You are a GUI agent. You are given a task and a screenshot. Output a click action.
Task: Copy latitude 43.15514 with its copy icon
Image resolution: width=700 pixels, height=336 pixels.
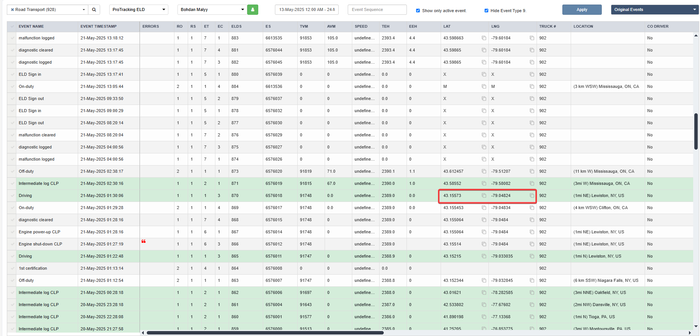pyautogui.click(x=484, y=244)
